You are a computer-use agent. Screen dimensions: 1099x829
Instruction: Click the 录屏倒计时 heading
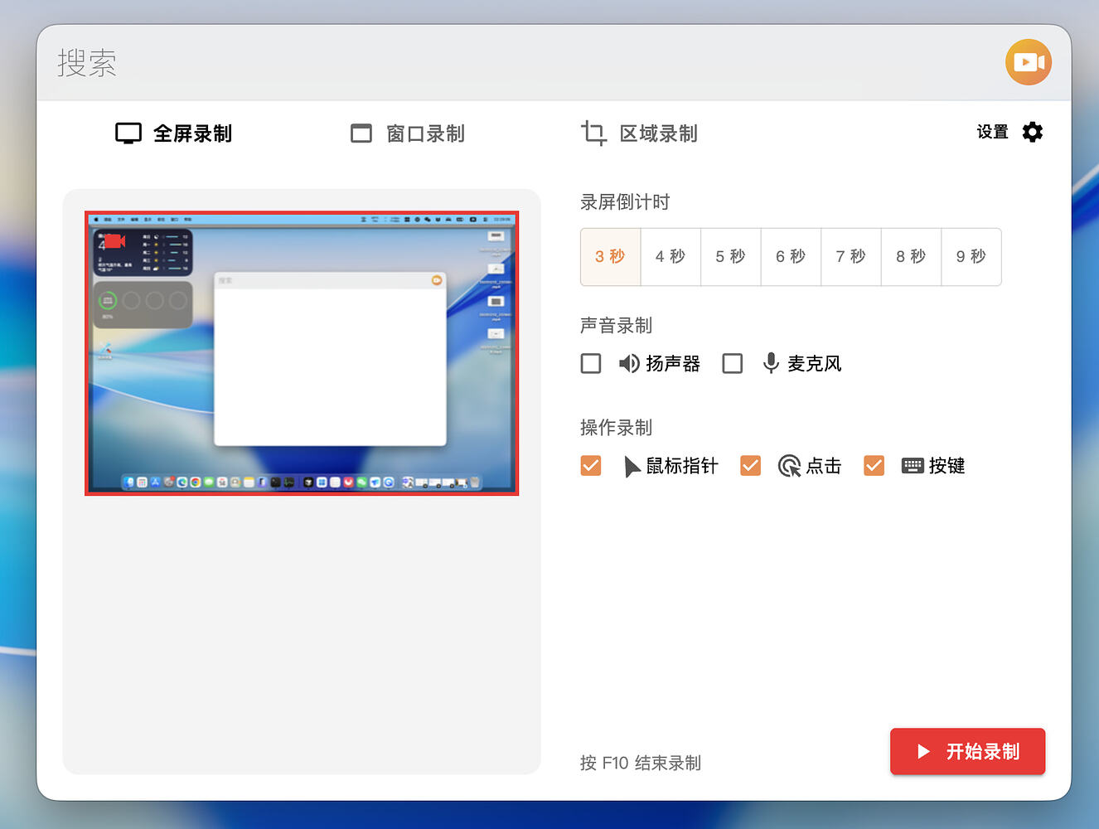(x=625, y=202)
